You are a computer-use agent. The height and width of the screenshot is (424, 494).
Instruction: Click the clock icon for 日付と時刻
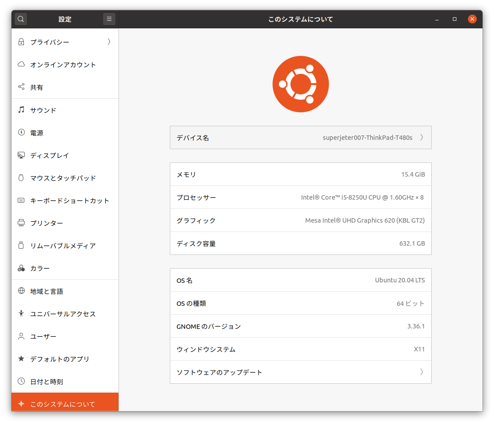(x=21, y=381)
